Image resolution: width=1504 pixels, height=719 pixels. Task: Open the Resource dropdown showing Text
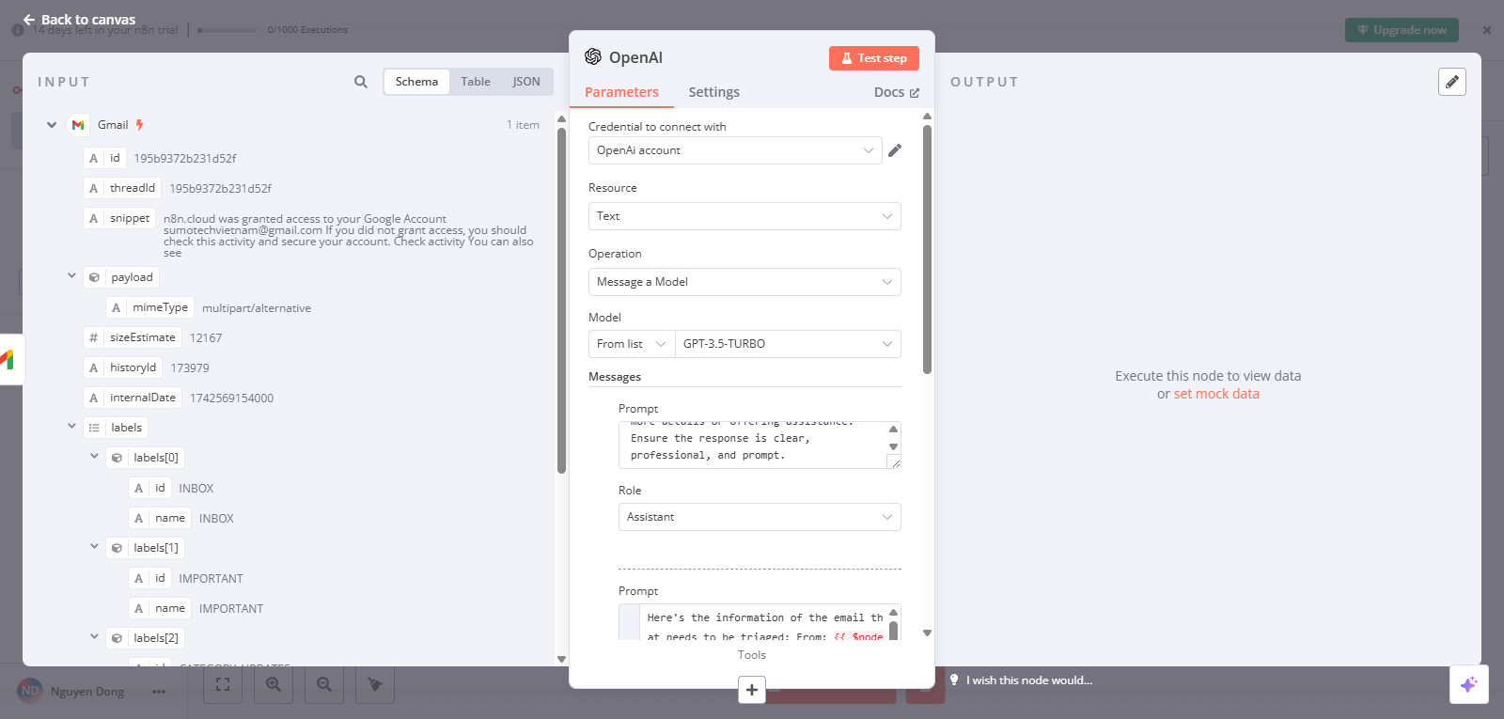744,216
